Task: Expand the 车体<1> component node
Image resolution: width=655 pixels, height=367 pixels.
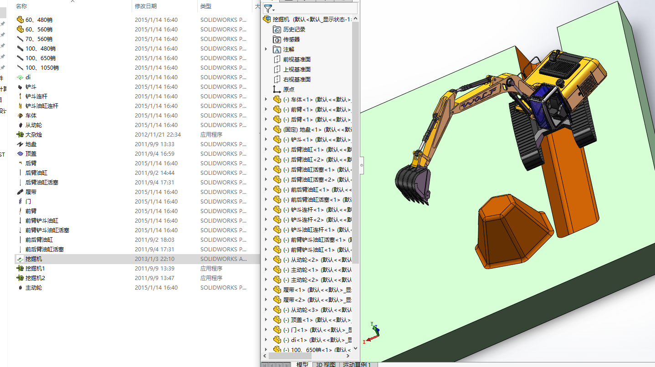Action: tap(266, 99)
